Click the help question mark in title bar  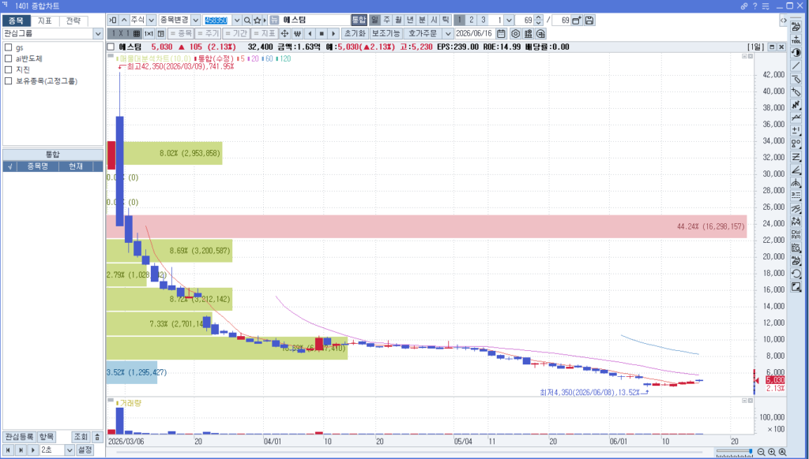pyautogui.click(x=754, y=6)
